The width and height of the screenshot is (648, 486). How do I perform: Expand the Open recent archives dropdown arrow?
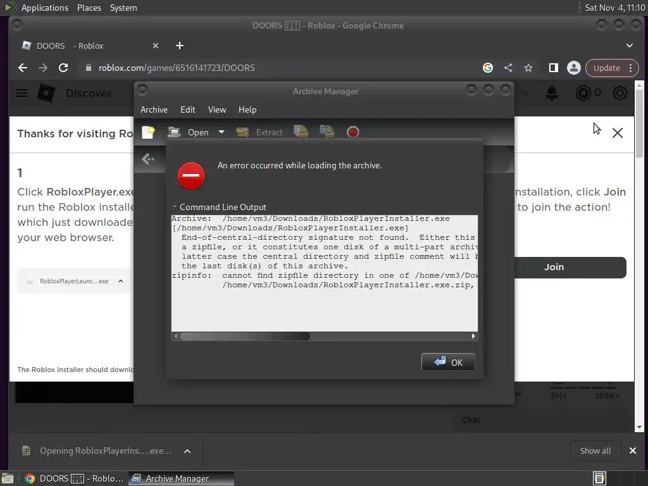pyautogui.click(x=221, y=132)
